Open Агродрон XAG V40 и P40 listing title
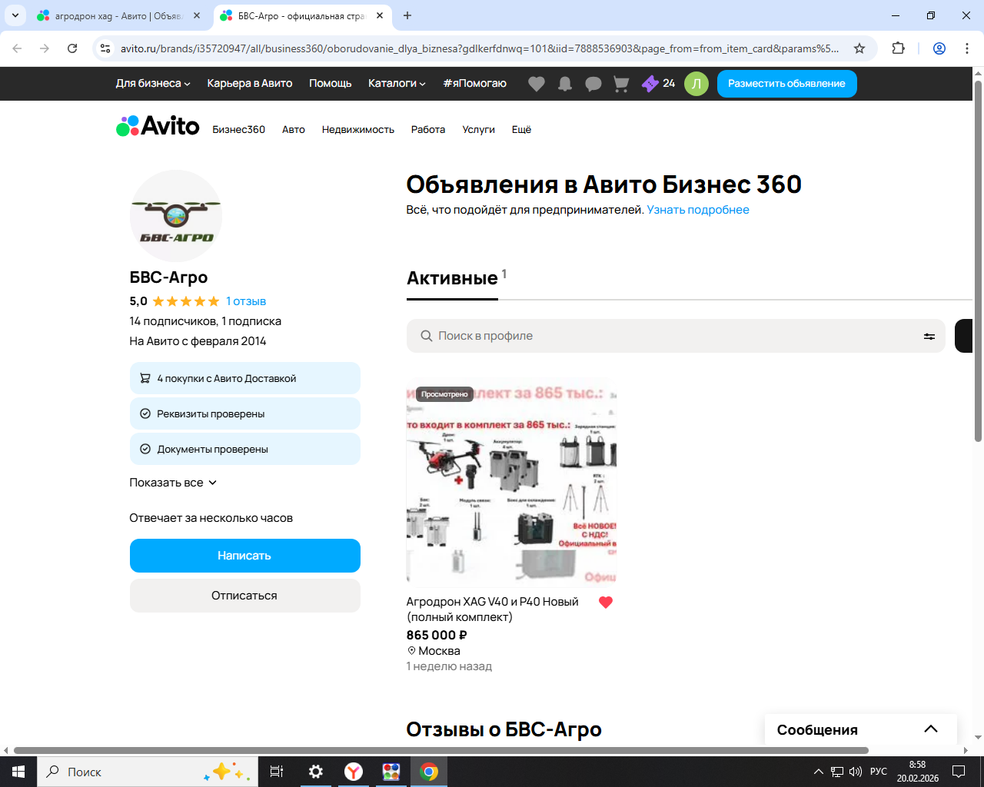This screenshot has width=984, height=787. point(493,609)
